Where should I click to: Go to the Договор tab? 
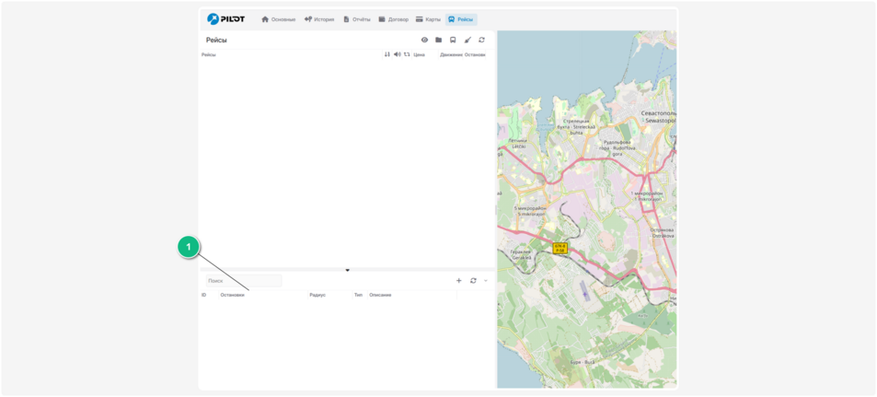click(x=394, y=19)
